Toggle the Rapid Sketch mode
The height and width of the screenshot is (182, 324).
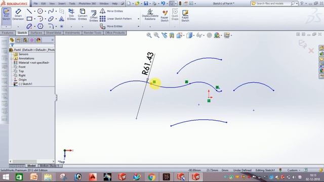tap(185, 16)
